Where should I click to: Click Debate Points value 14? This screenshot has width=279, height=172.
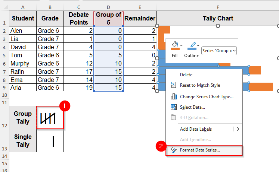[79, 80]
